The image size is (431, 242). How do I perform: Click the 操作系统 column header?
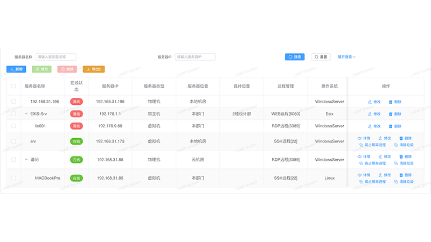coord(330,86)
